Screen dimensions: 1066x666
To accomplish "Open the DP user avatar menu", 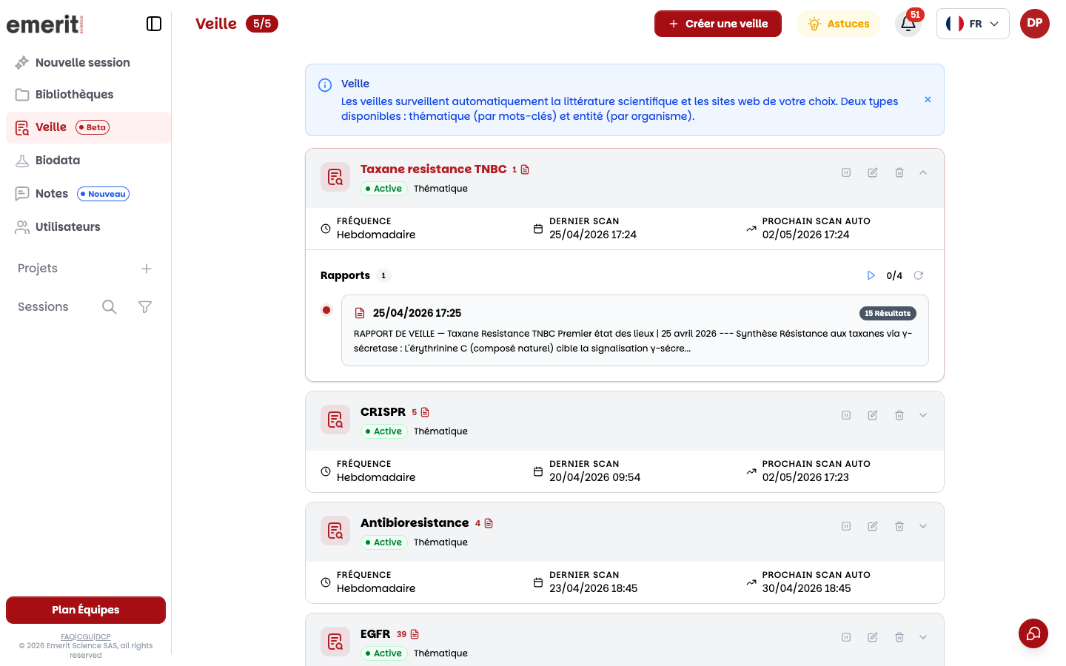I will coord(1035,24).
